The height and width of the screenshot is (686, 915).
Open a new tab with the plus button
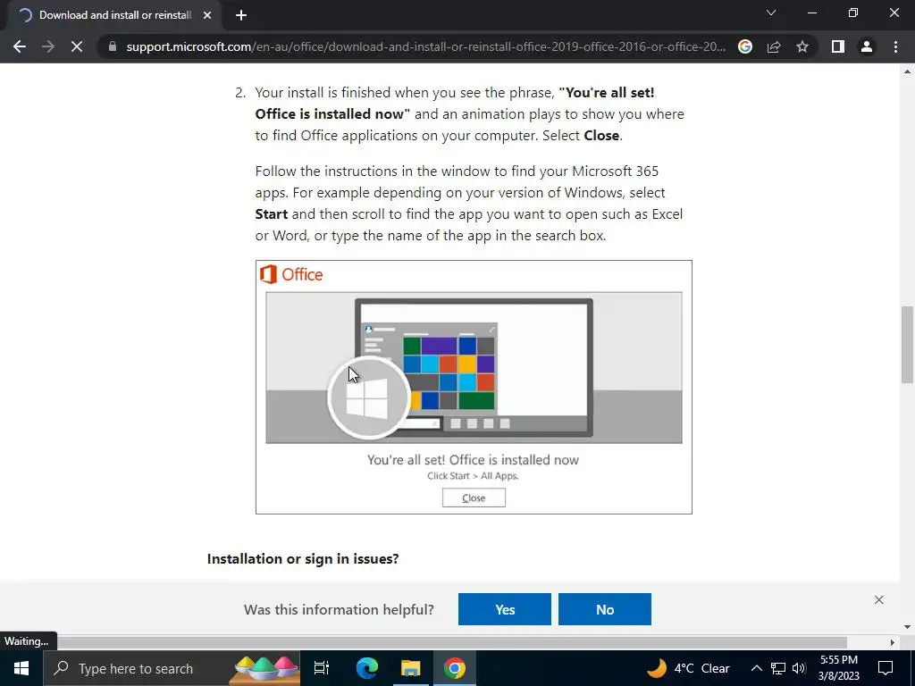(x=241, y=15)
